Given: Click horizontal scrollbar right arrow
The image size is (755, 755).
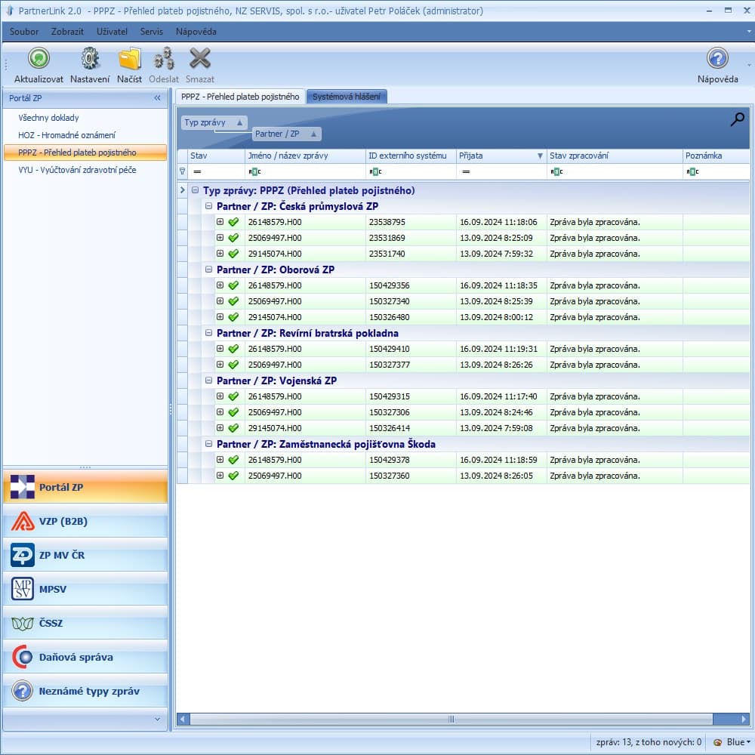Looking at the screenshot, I should point(744,720).
